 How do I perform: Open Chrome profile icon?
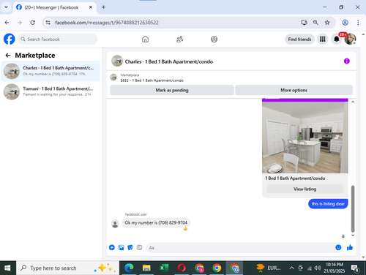pos(345,23)
